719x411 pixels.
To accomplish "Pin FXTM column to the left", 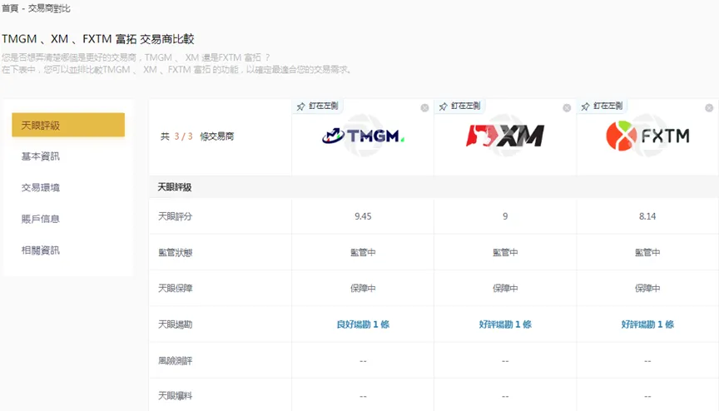I will click(602, 106).
